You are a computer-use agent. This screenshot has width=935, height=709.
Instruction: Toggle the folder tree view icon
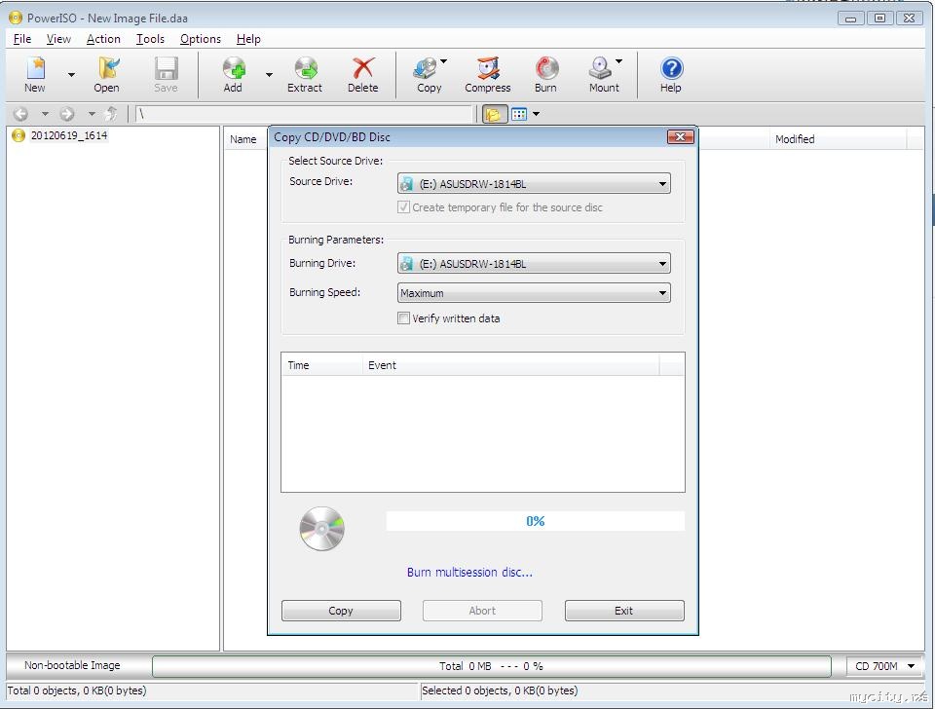[x=495, y=114]
